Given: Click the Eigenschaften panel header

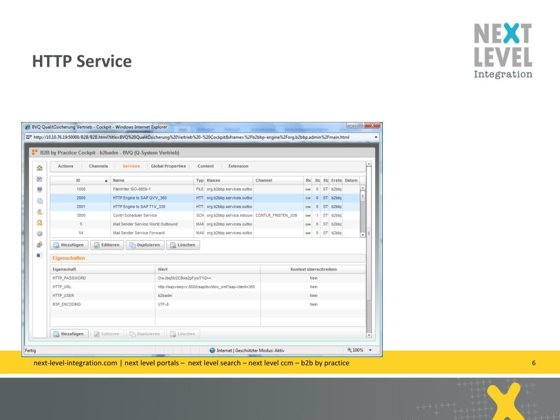Looking at the screenshot, I should (207, 258).
